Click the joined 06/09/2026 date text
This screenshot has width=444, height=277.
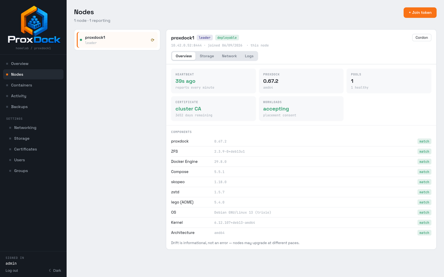click(x=225, y=45)
